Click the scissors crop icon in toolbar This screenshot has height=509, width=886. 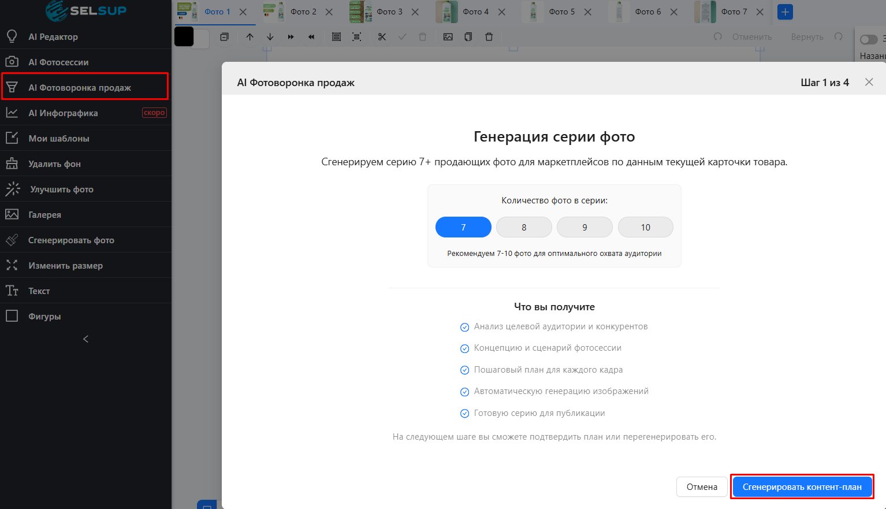pos(382,37)
